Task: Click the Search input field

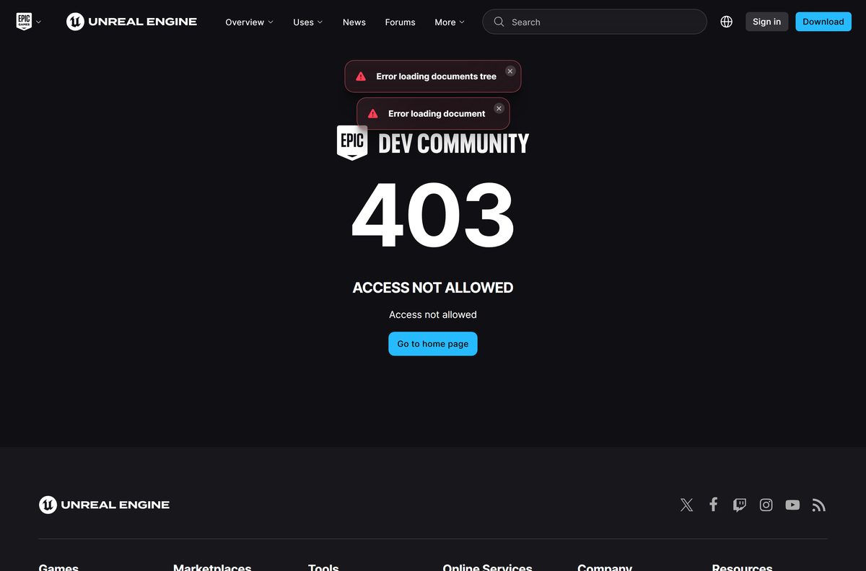Action: (x=595, y=22)
